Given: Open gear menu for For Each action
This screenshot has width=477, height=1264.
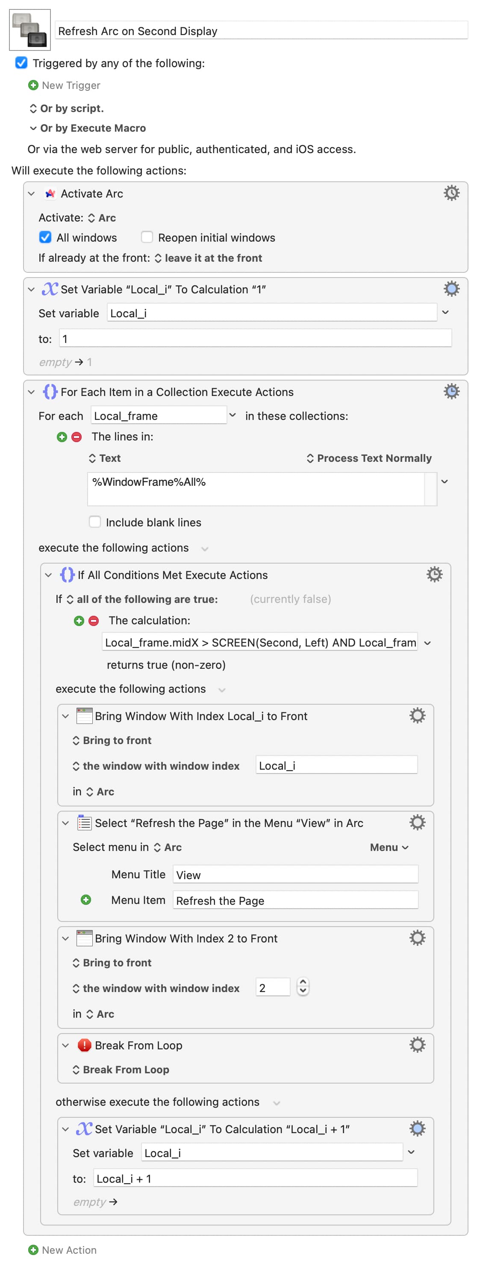Looking at the screenshot, I should [451, 391].
